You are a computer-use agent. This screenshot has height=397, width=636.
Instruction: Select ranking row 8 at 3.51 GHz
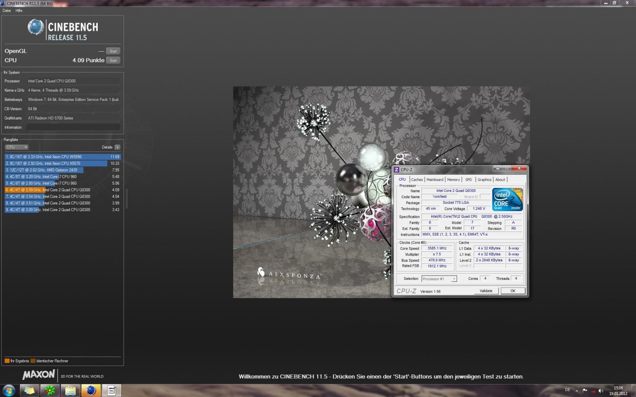click(x=62, y=203)
